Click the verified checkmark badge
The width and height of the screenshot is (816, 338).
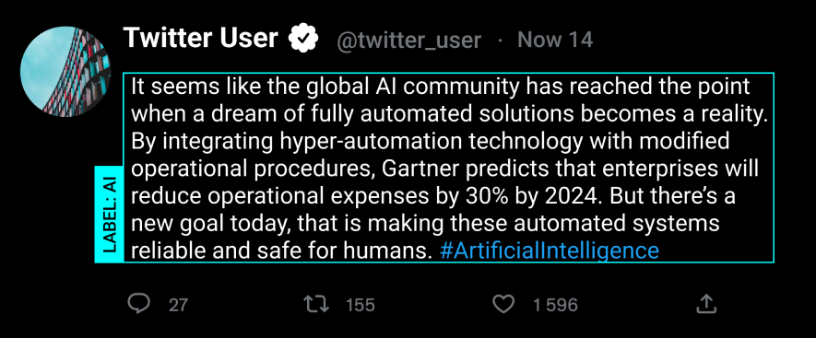(303, 38)
